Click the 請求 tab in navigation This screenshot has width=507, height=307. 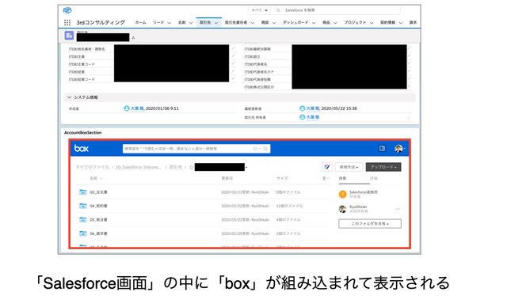click(x=413, y=23)
